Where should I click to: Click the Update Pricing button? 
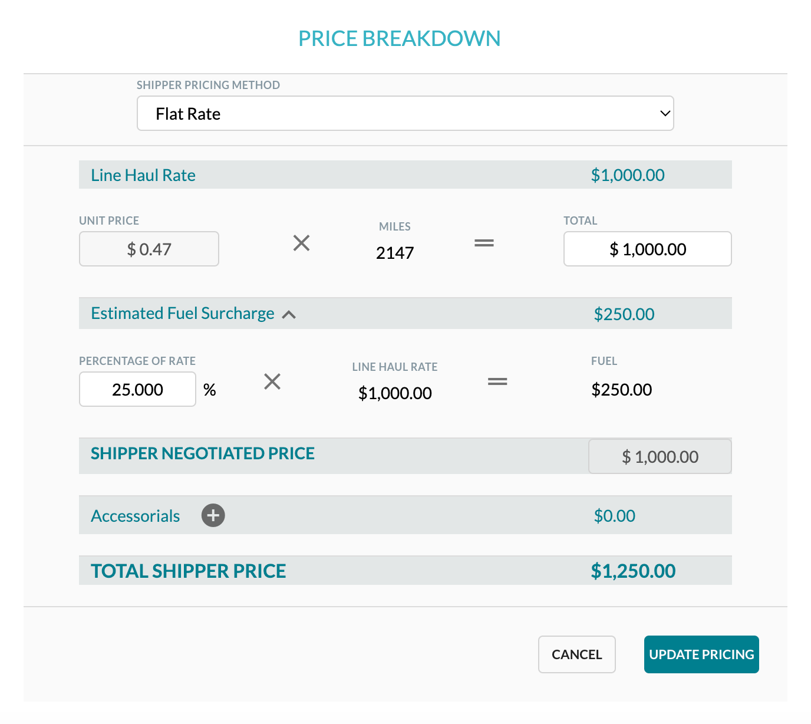701,654
